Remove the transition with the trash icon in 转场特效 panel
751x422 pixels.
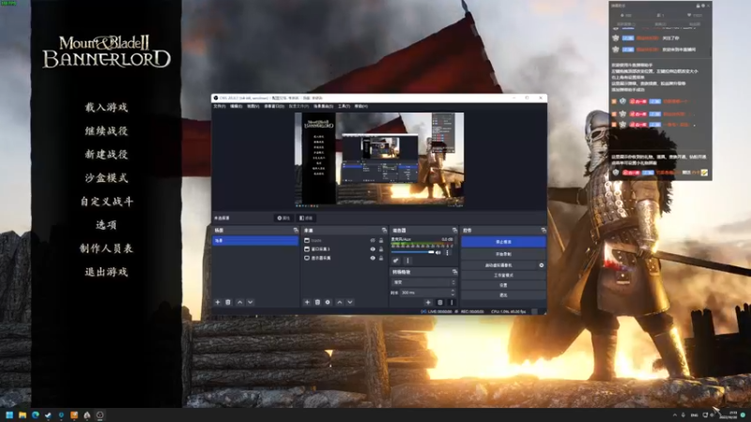440,302
